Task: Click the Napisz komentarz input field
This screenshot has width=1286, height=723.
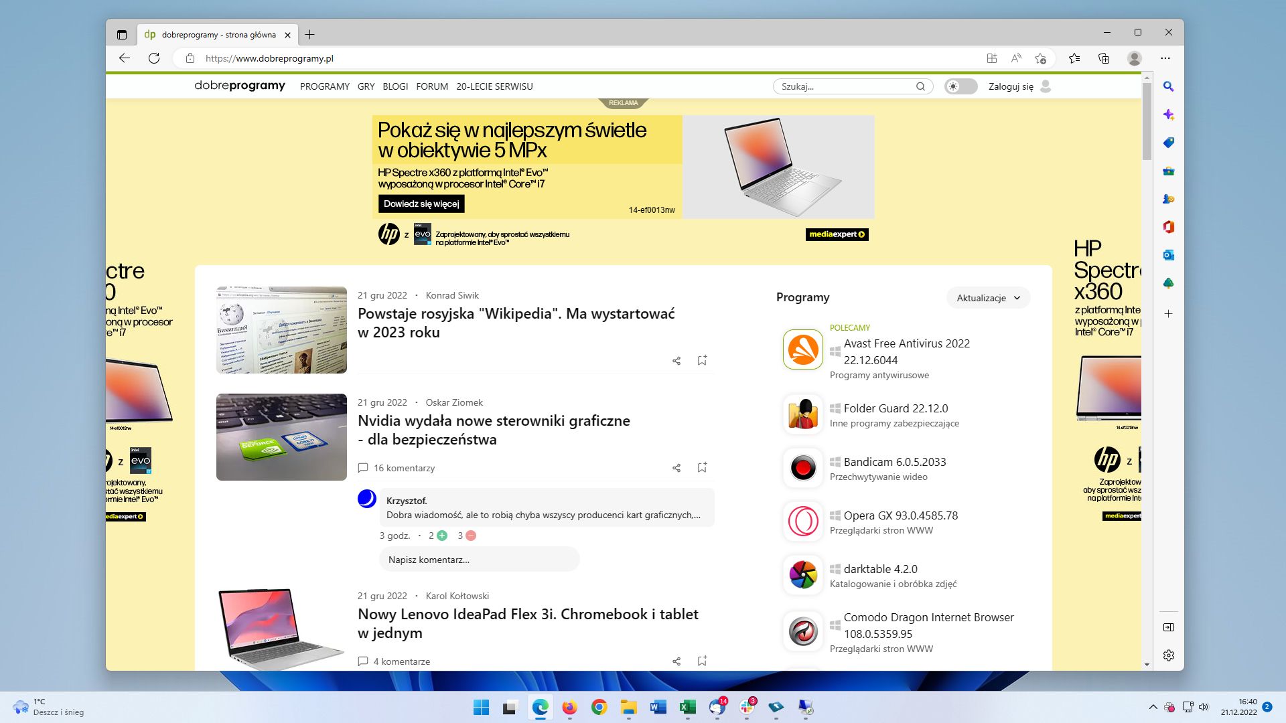Action: click(x=479, y=559)
